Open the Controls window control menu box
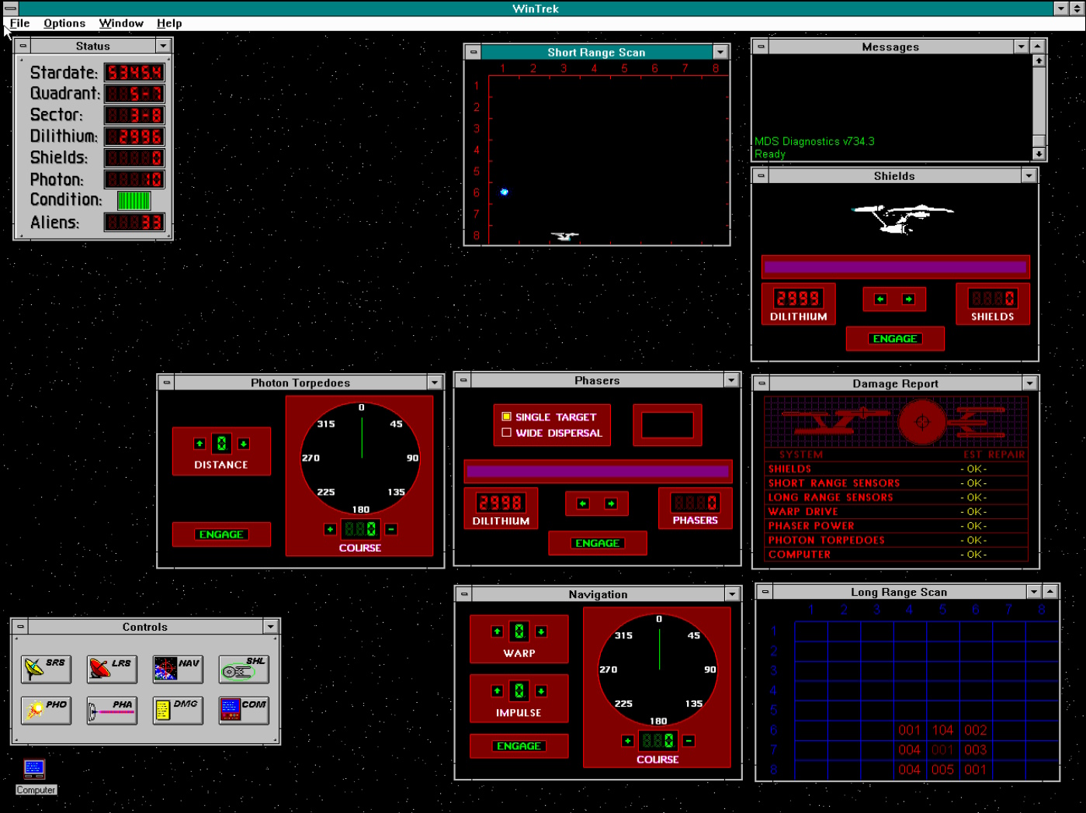The width and height of the screenshot is (1086, 813). pos(20,627)
